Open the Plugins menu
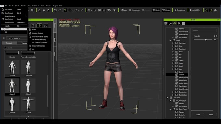Viewport: 221px width, 124px height. [55, 6]
